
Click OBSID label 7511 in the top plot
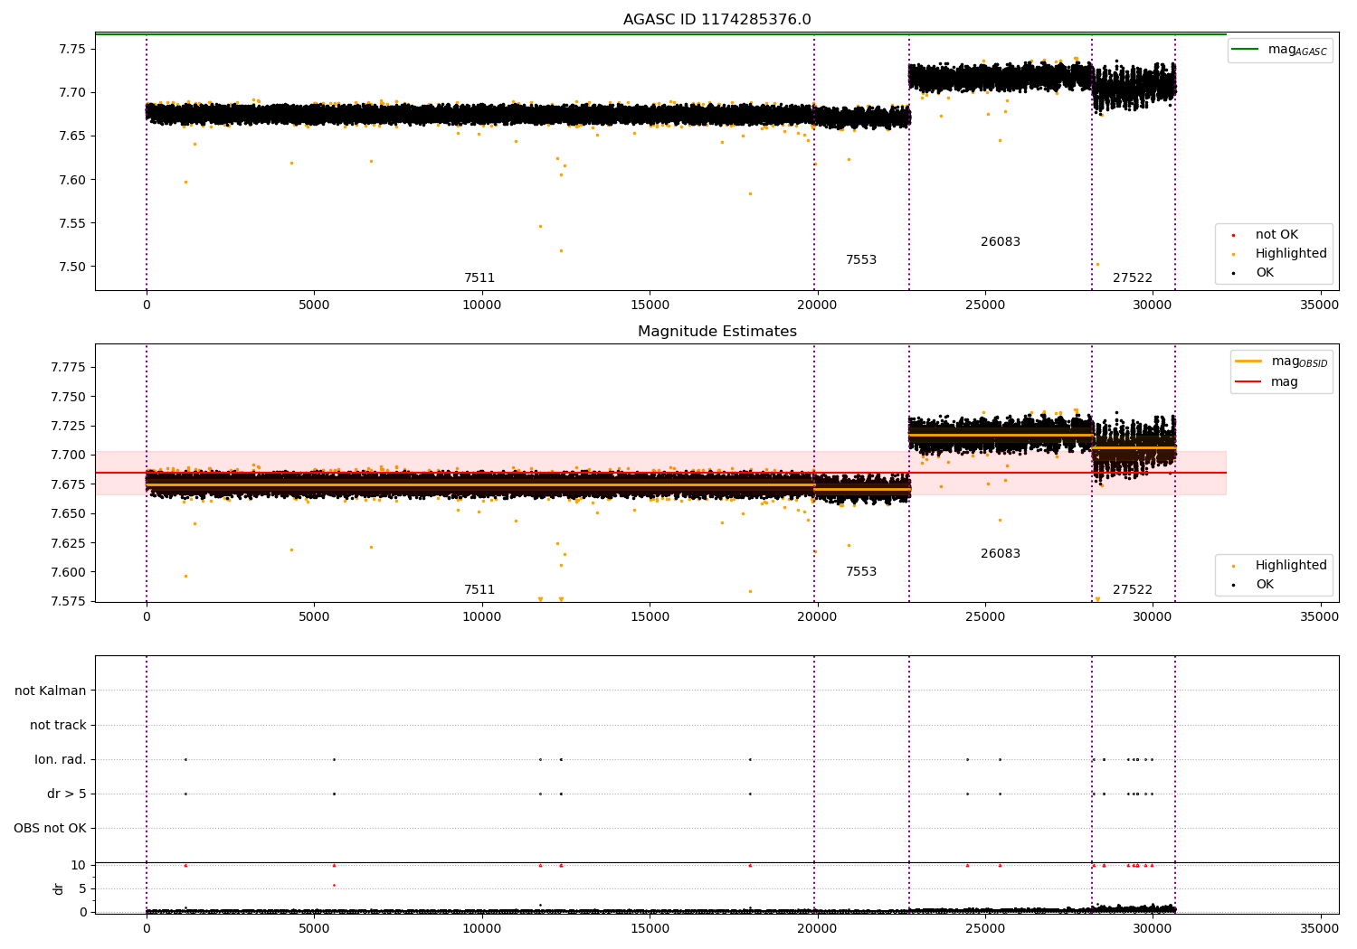[479, 278]
